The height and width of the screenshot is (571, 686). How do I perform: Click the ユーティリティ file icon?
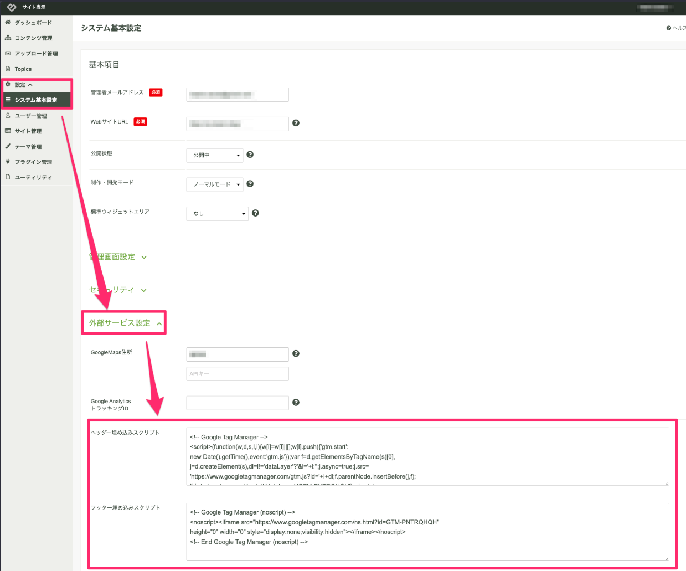[x=8, y=177]
